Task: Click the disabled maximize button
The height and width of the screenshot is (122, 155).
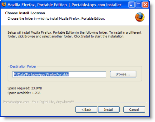Action: (138, 5)
